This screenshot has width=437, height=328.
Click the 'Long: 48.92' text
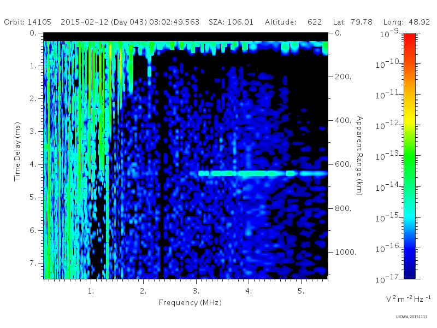pos(406,22)
